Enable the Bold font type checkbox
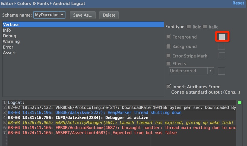Image resolution: width=247 pixels, height=146 pixels. pos(189,27)
